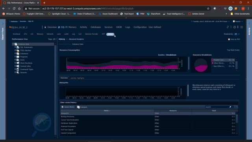Expand the right Actions panel arrow
Screen dimensions: 252x142
[249, 24]
